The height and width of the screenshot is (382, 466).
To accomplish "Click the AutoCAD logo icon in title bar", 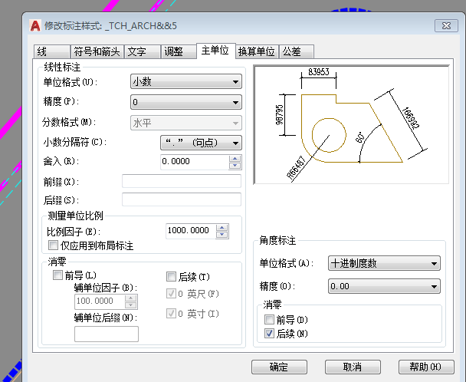I will 35,26.
